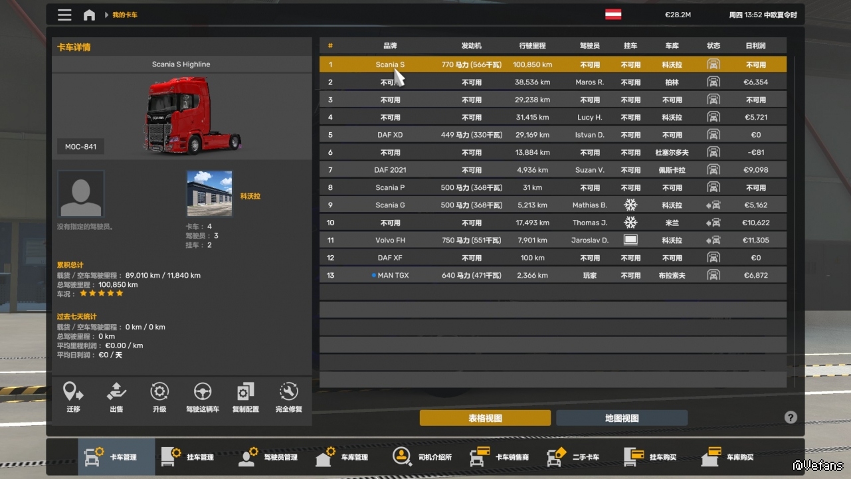Click the snowflake trailer icon for Thomas J.
The width and height of the screenshot is (851, 479).
[630, 223]
